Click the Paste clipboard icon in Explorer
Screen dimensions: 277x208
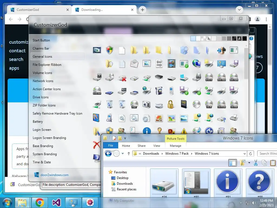(x=273, y=163)
